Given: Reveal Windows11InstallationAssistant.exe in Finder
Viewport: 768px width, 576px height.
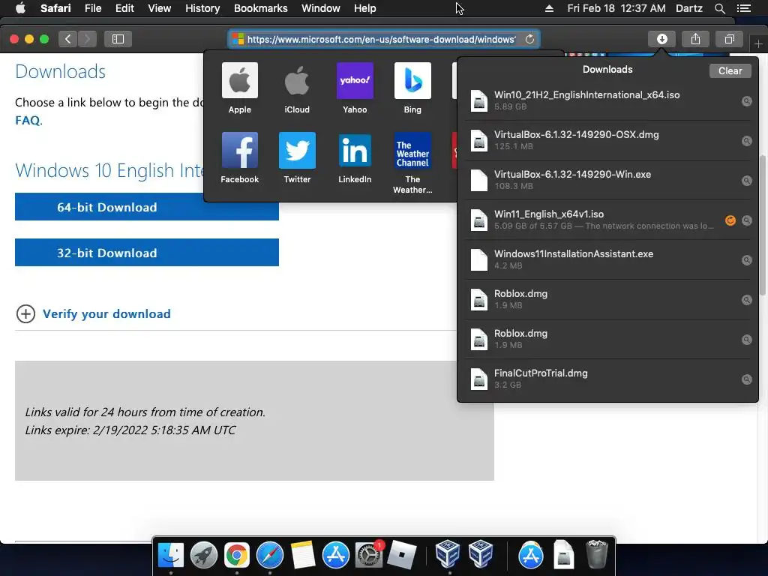Looking at the screenshot, I should (746, 260).
